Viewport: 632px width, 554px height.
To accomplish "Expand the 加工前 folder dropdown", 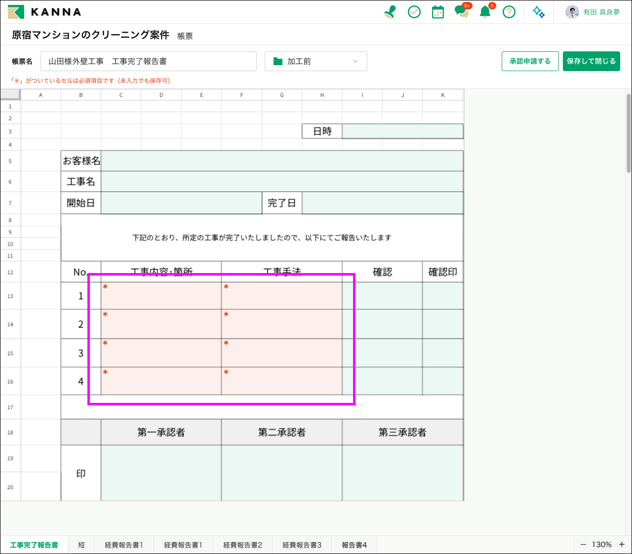I will coord(316,61).
